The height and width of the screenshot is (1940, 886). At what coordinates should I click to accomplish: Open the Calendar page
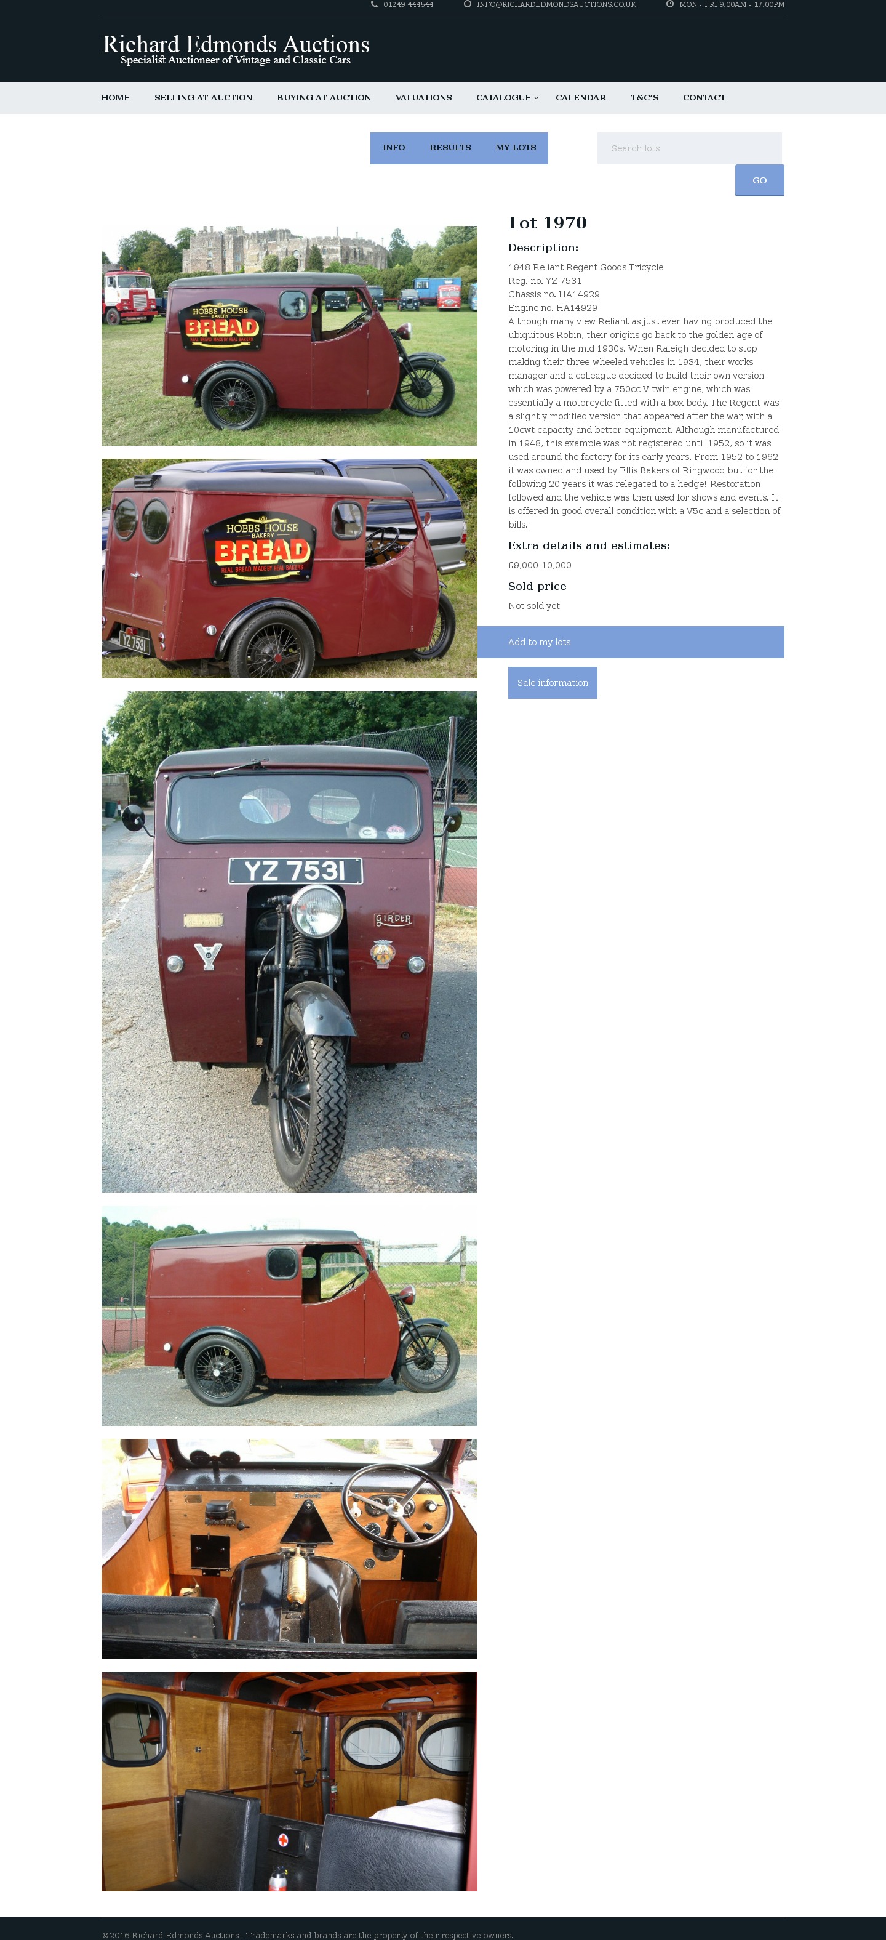click(x=580, y=98)
